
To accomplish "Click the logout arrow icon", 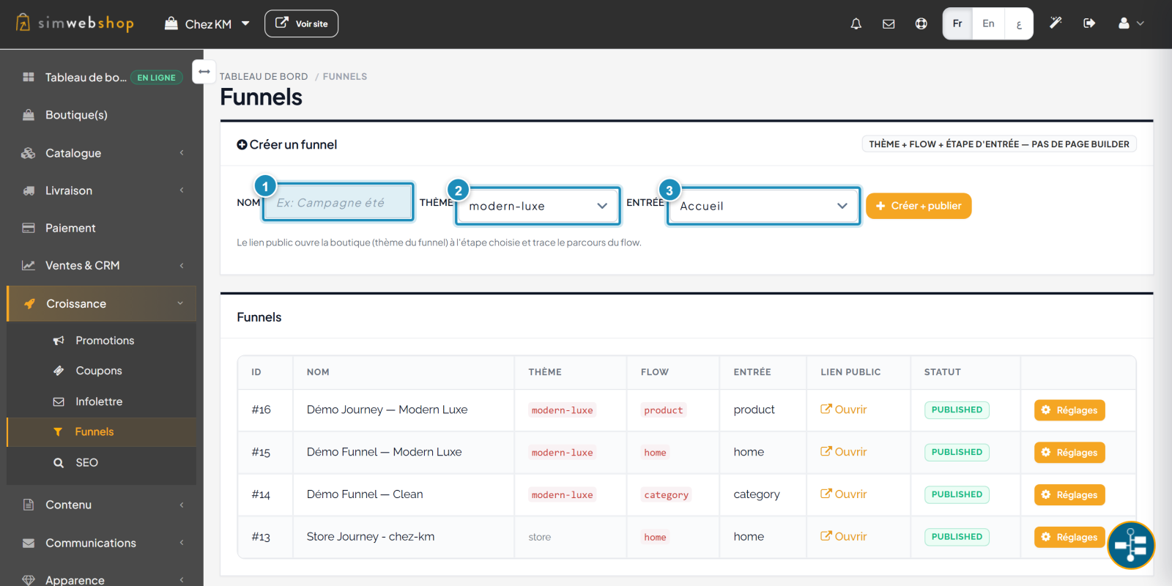I will point(1089,23).
